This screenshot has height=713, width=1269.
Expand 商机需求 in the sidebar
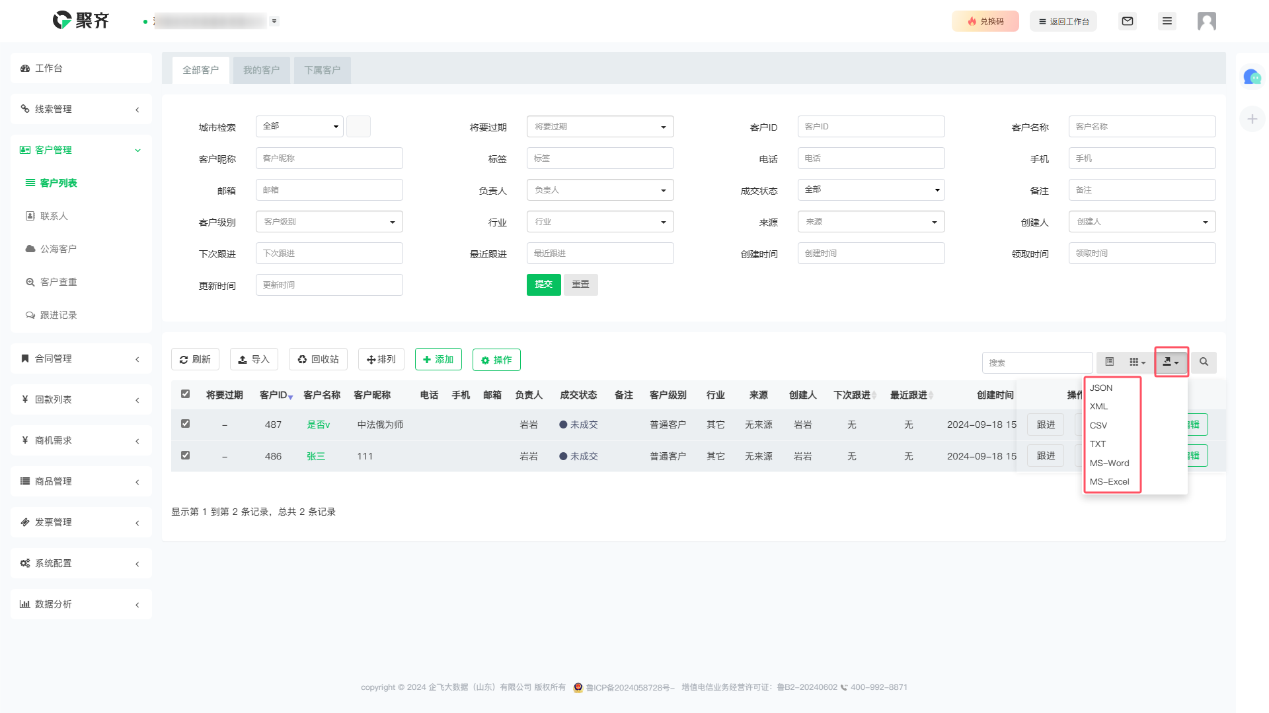81,440
